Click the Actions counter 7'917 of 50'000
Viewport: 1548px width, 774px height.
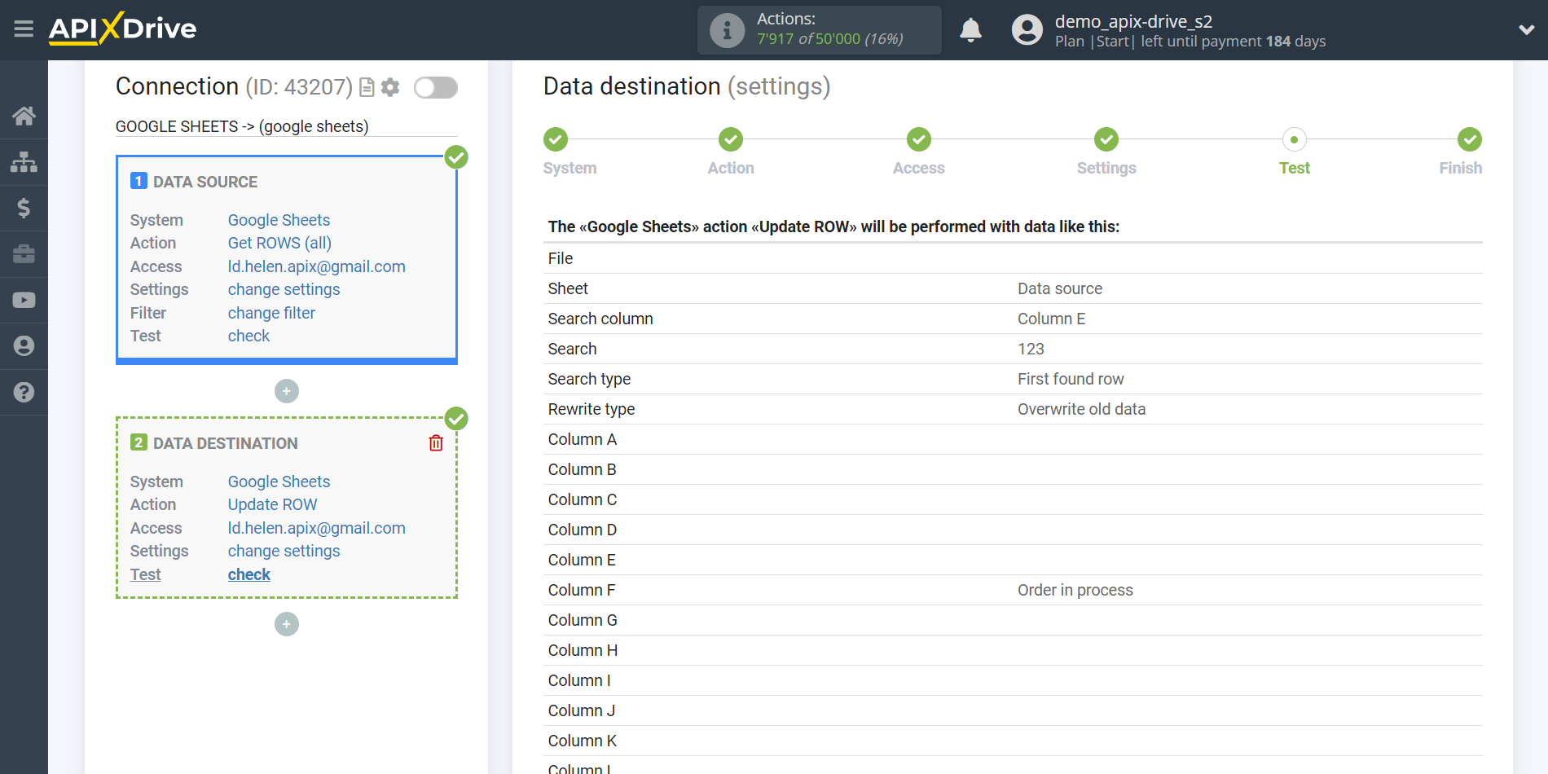tap(829, 39)
